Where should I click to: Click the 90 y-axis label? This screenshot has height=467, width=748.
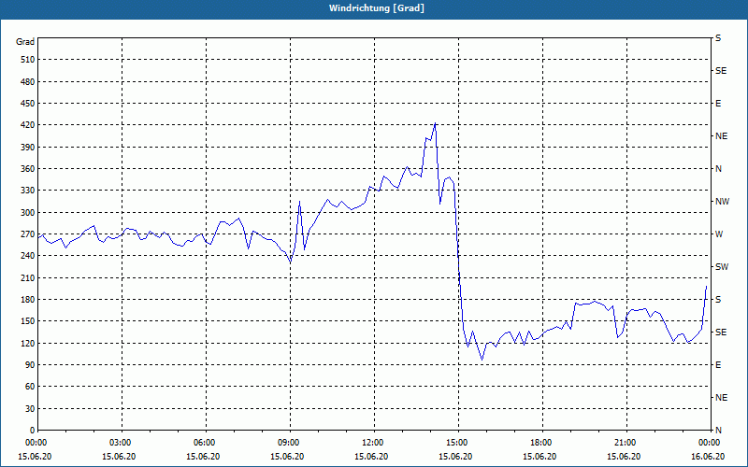[x=30, y=365]
